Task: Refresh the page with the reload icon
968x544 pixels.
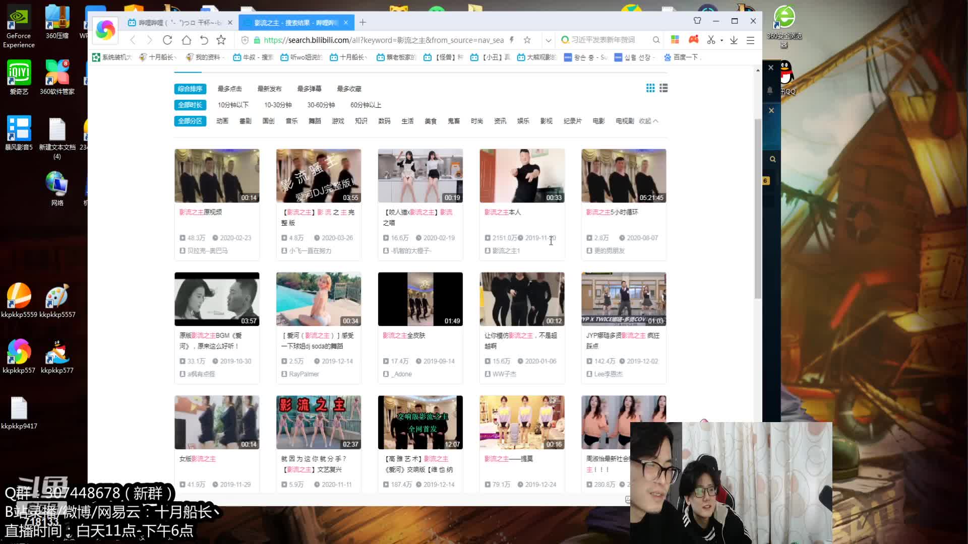Action: tap(167, 40)
